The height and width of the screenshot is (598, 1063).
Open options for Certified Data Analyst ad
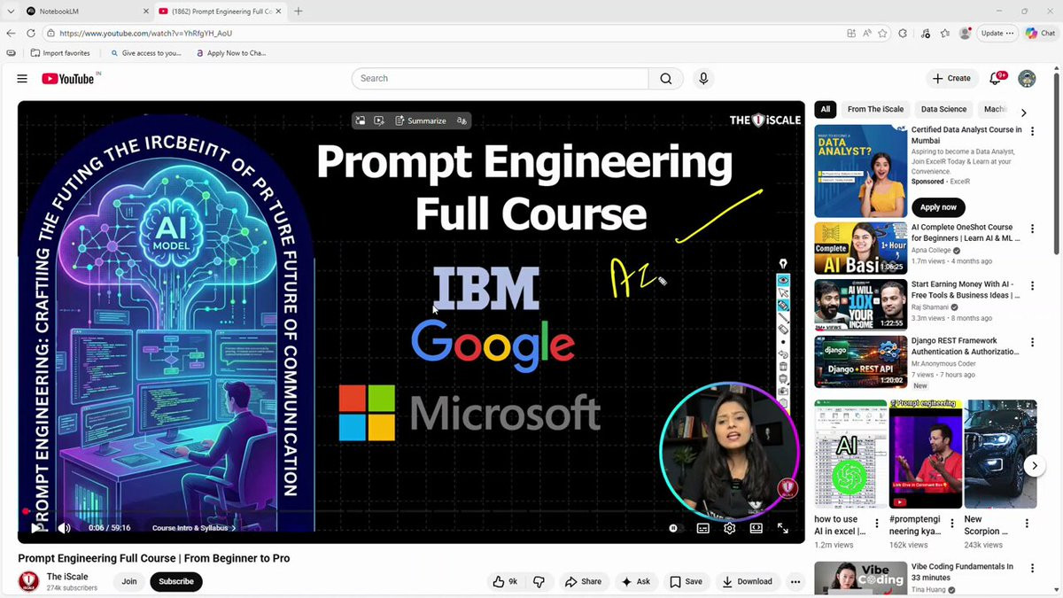1032,131
